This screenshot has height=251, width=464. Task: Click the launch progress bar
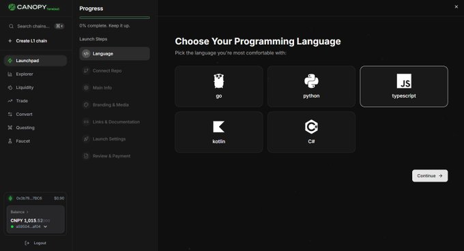tap(115, 18)
